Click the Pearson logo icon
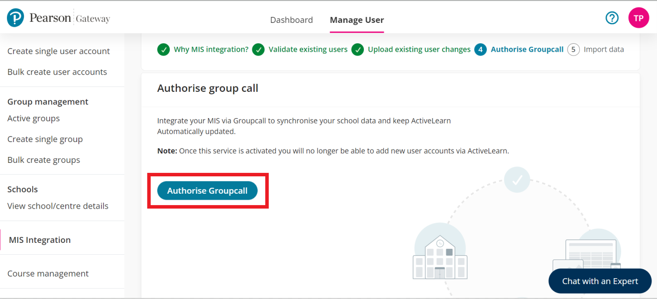657x299 pixels. tap(15, 18)
